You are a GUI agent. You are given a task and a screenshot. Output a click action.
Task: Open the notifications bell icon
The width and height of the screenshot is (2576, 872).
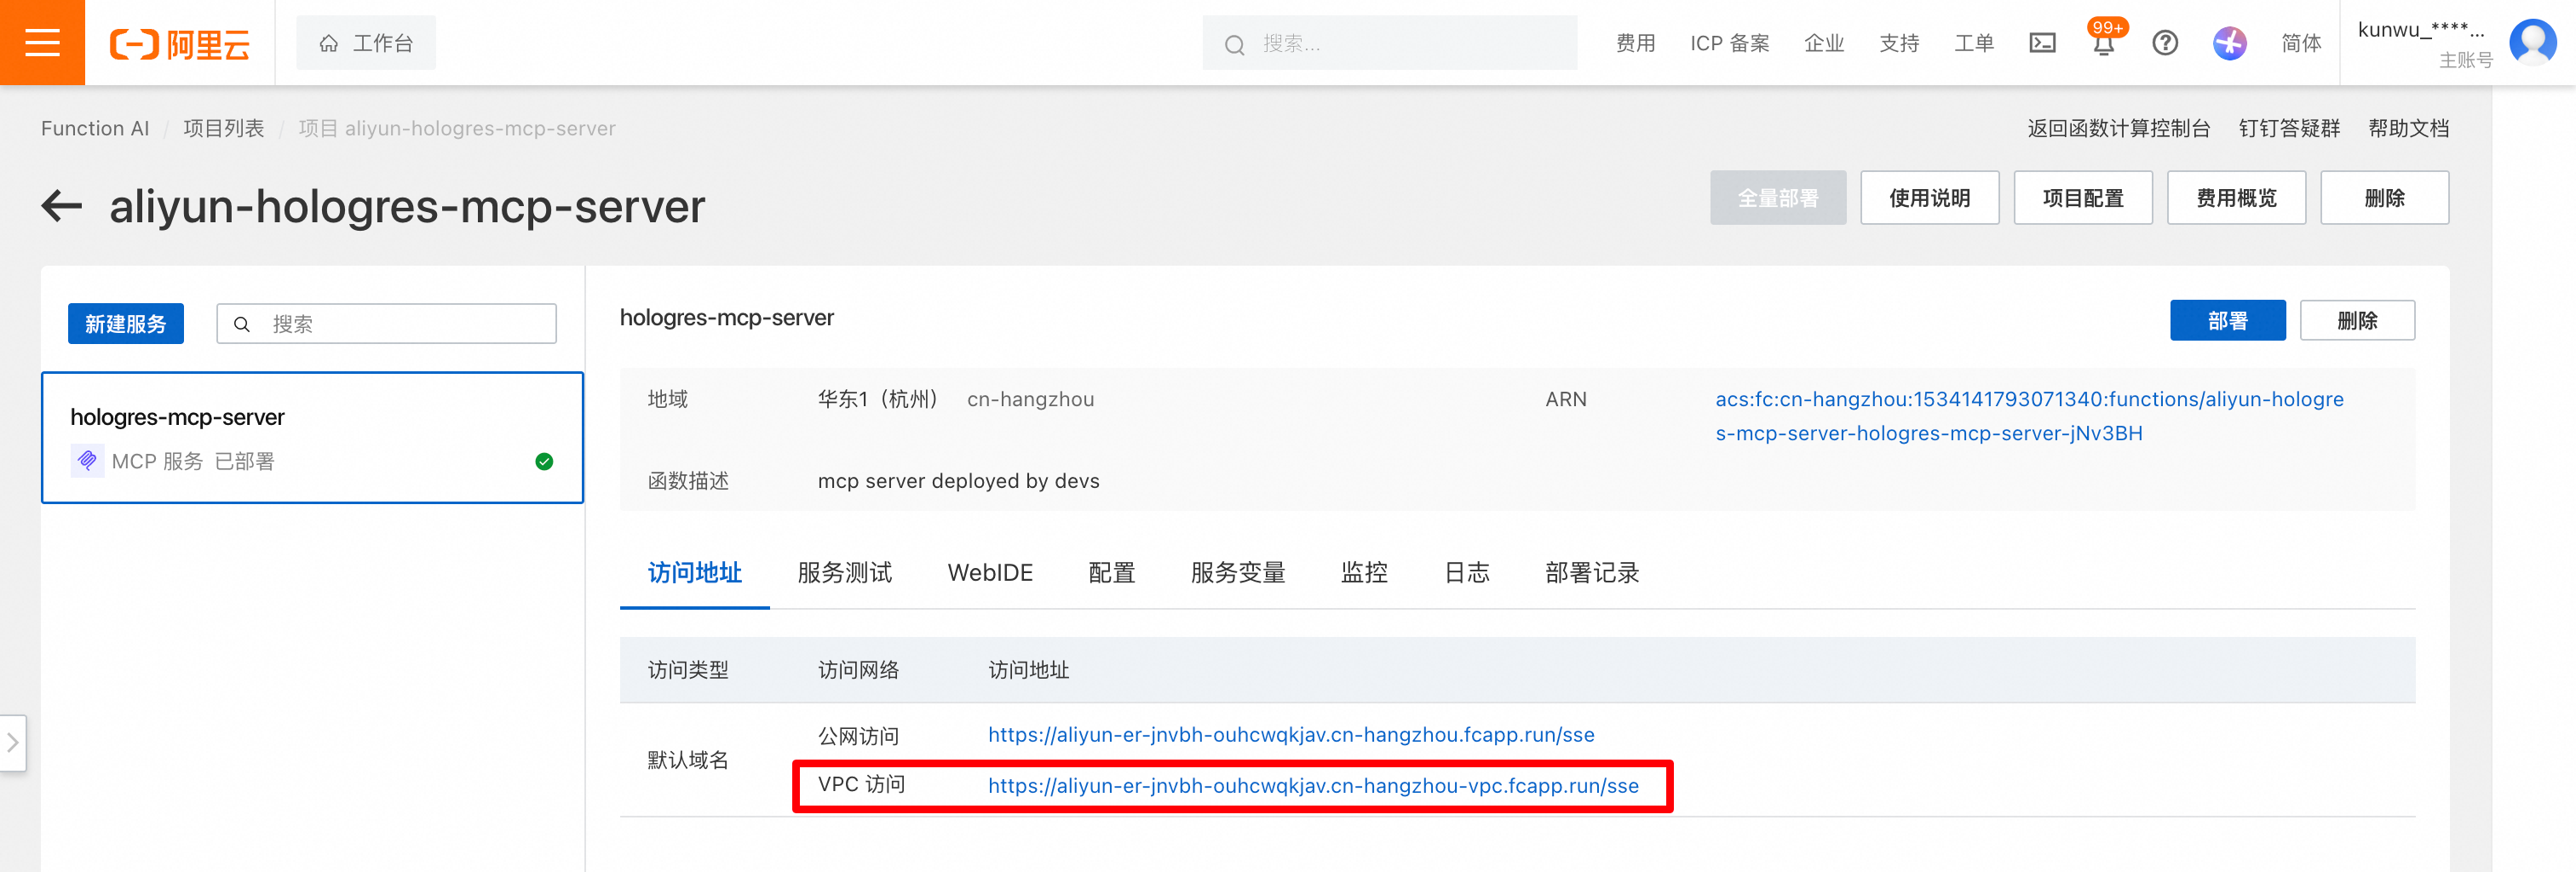coord(2103,44)
